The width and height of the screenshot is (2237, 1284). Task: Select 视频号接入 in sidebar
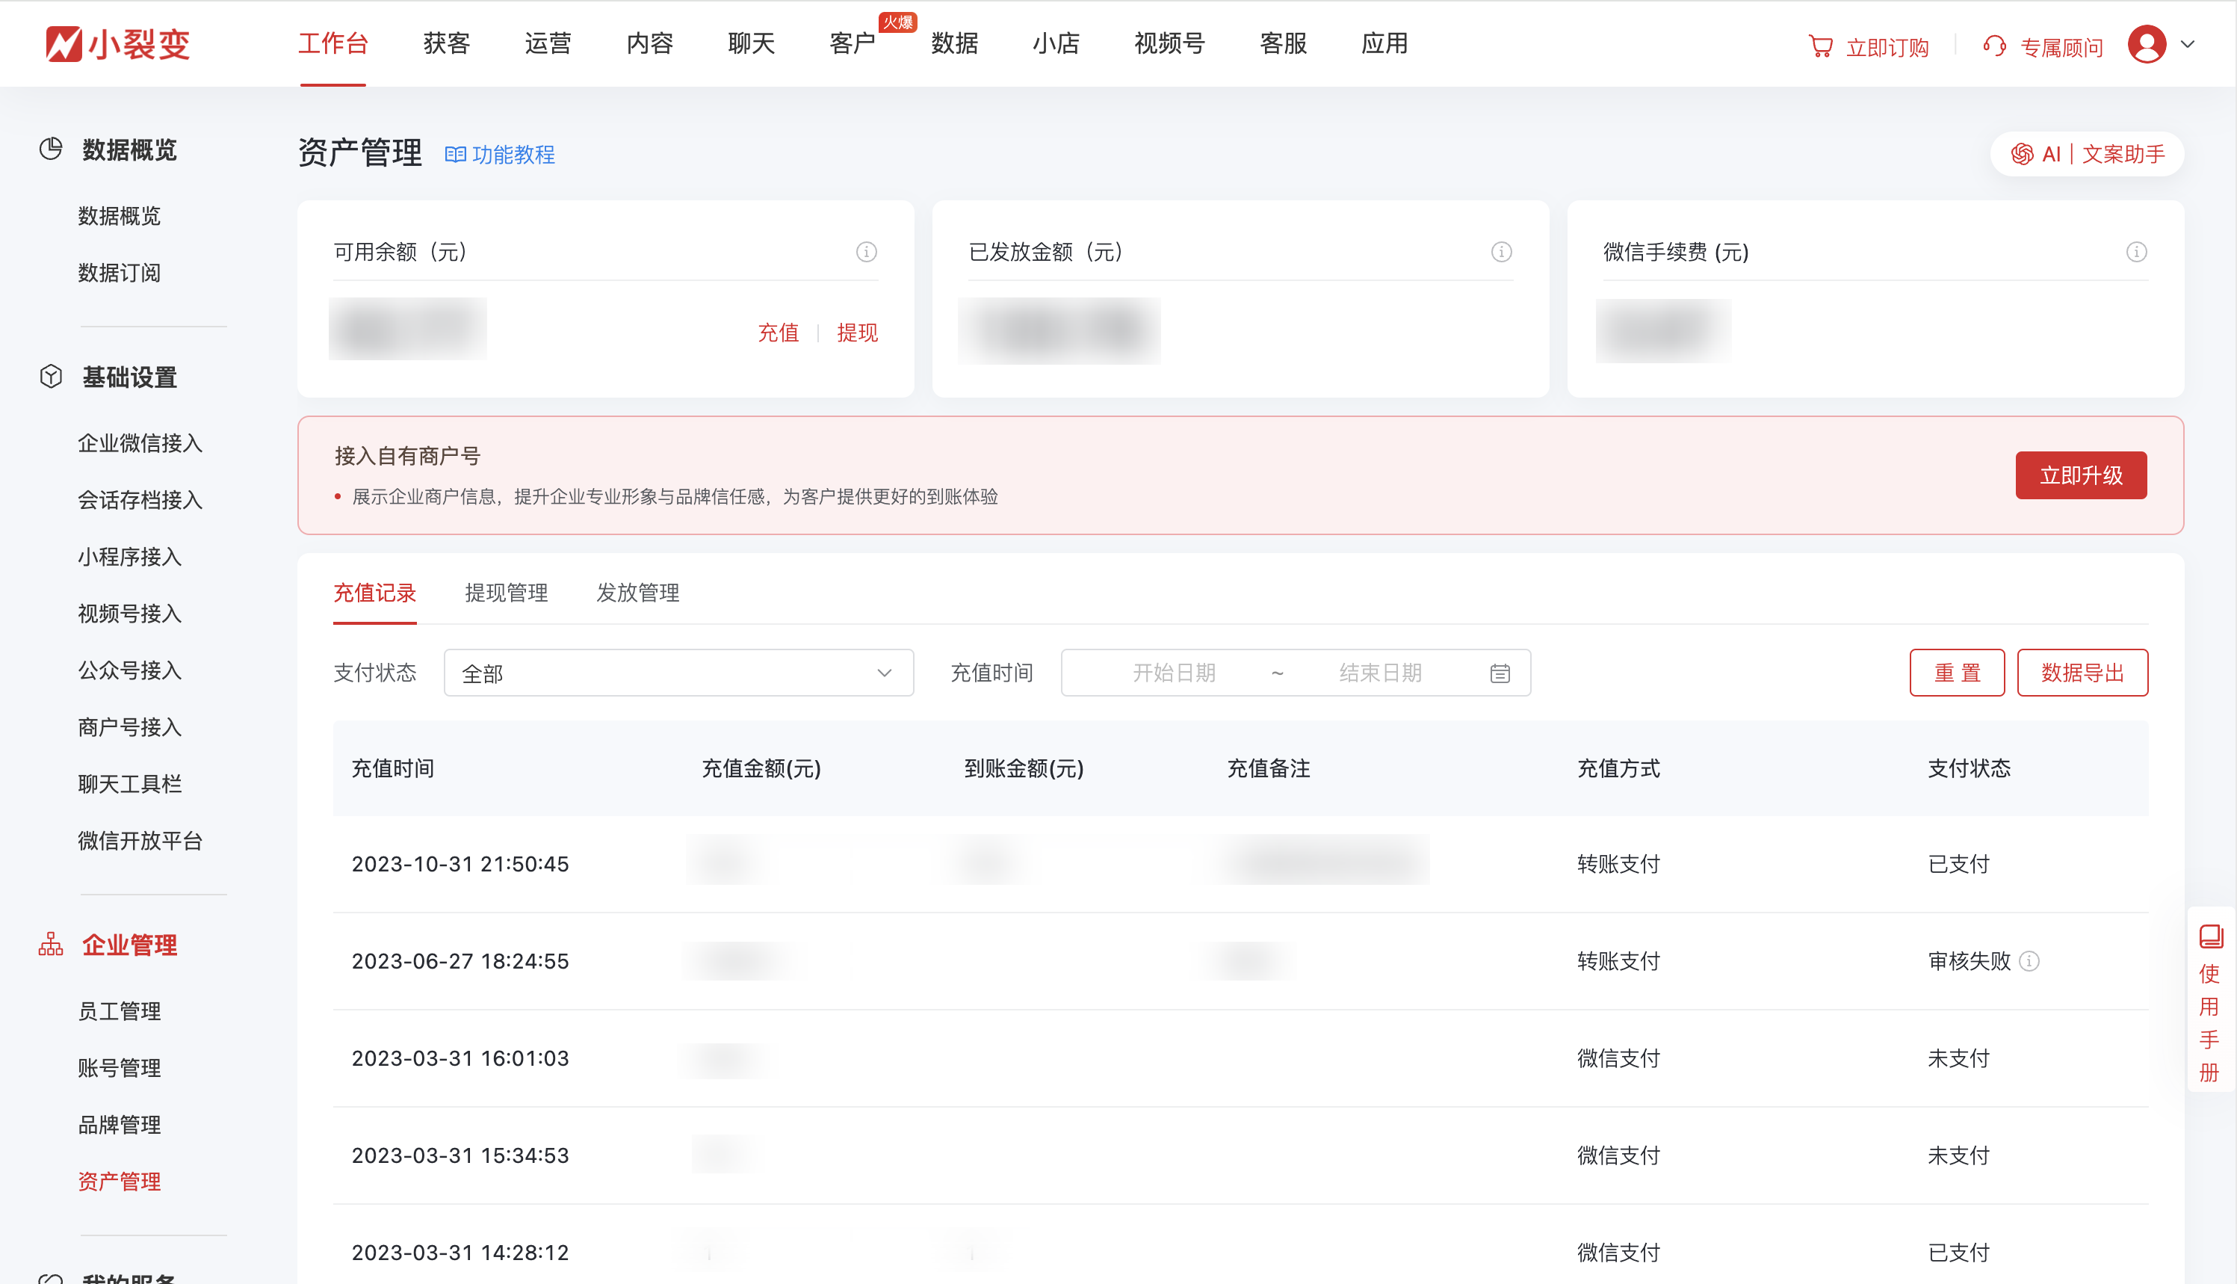[x=129, y=614]
